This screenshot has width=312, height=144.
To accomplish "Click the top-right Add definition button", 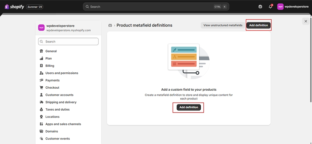I will (258, 25).
